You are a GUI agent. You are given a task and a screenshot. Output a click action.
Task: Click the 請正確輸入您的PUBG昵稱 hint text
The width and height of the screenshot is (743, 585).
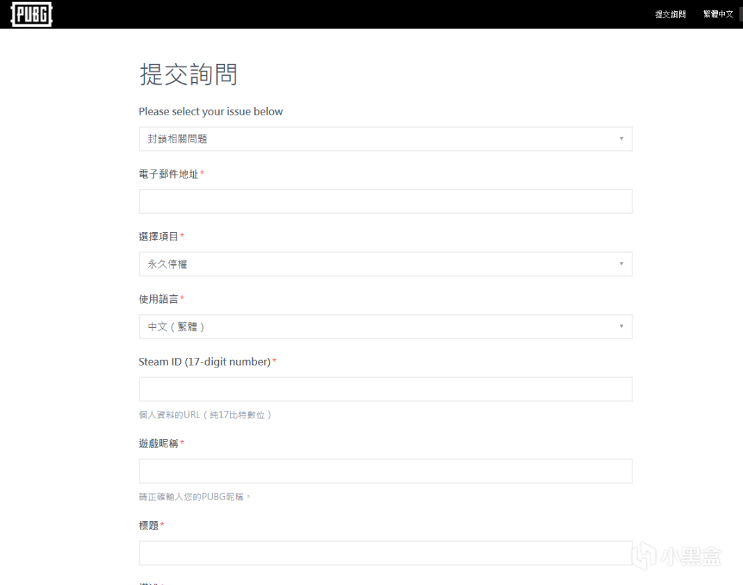tap(195, 497)
